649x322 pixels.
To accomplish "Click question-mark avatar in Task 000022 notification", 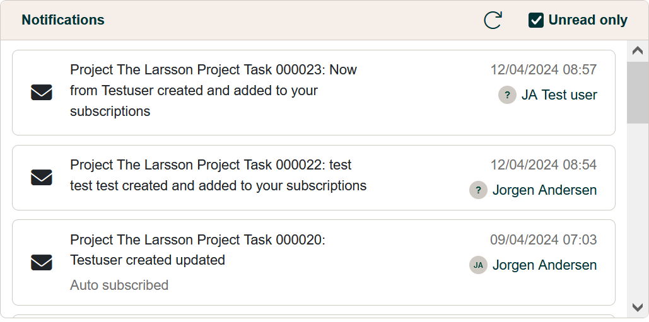I will point(478,190).
